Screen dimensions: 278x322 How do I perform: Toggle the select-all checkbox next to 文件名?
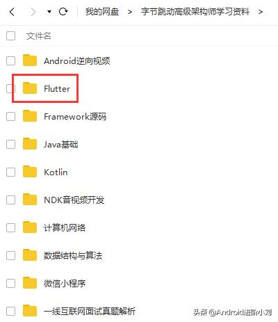click(x=10, y=36)
